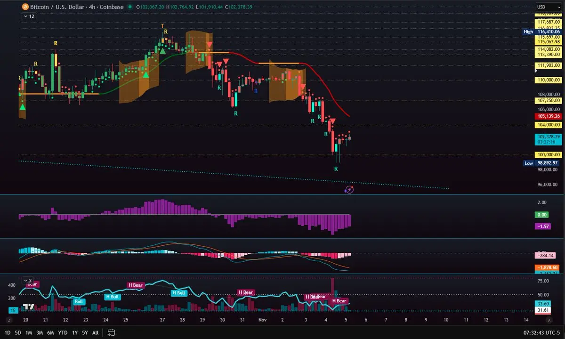This screenshot has width=565, height=339.
Task: Click the open price O102,067.20 value
Action: click(x=150, y=7)
